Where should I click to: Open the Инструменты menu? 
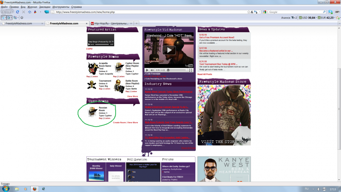61,7
